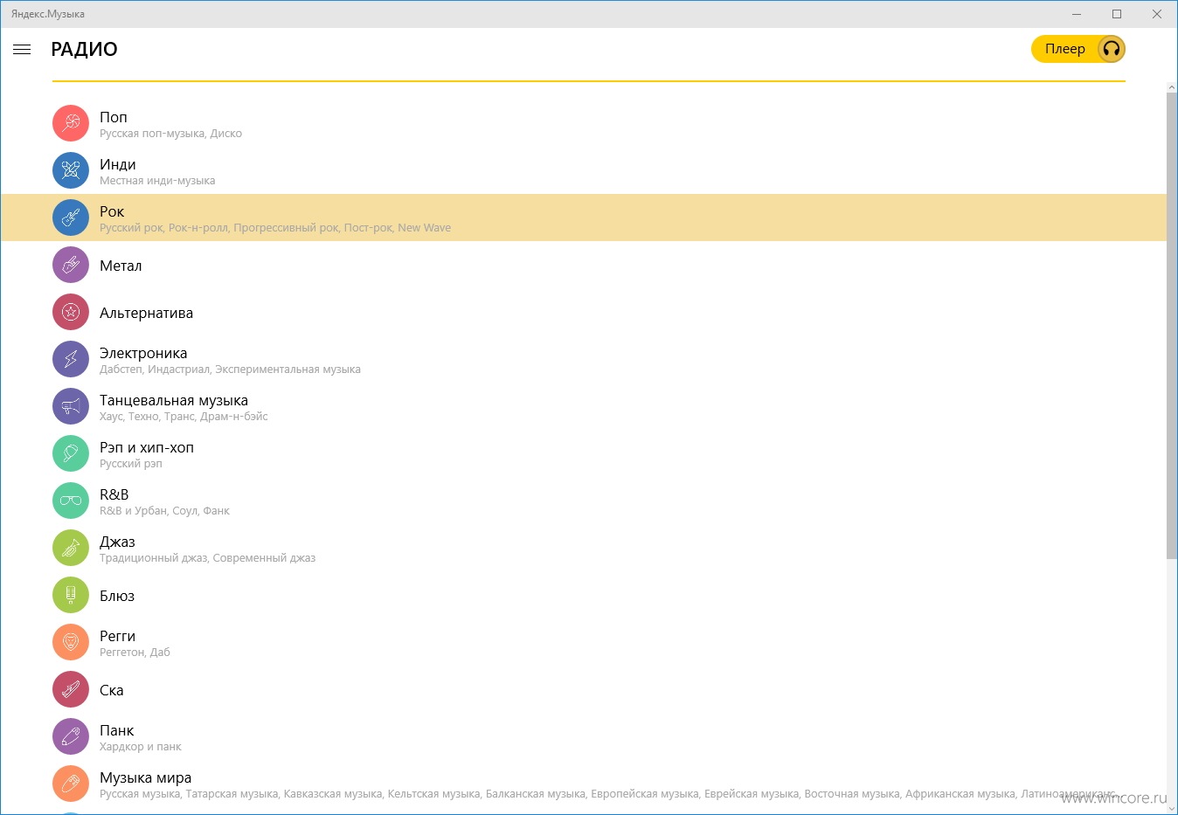Minimize the Яндекс.Музыка window
The image size is (1178, 815).
pyautogui.click(x=1077, y=14)
